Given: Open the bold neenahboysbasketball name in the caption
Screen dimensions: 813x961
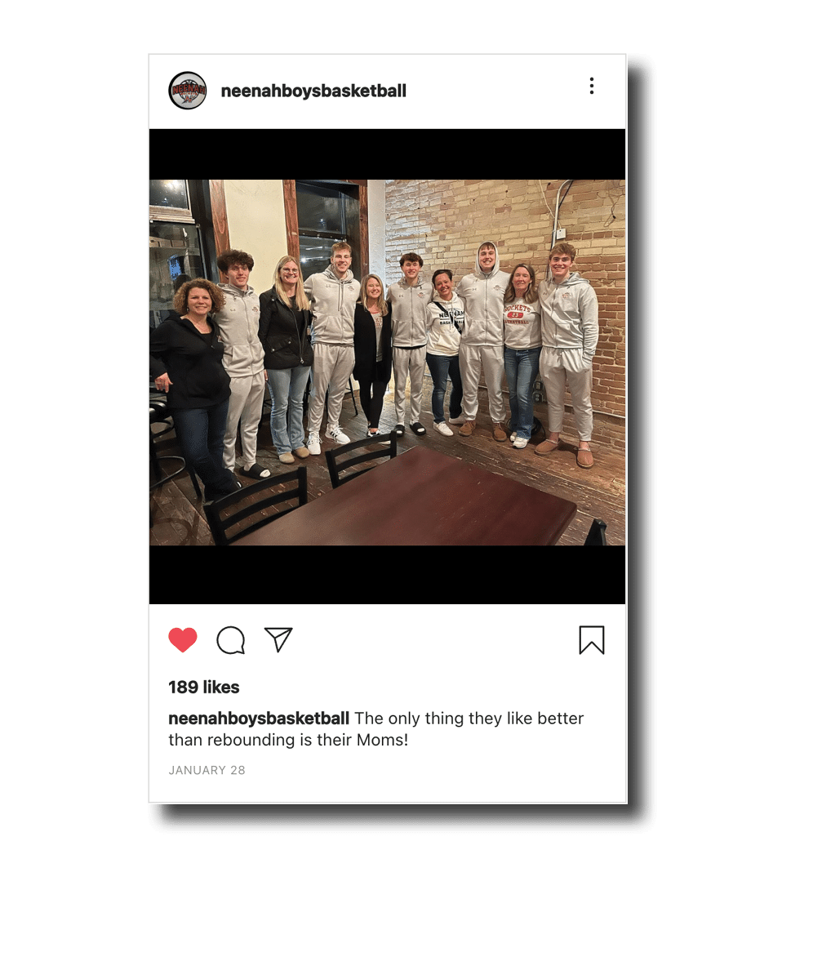Looking at the screenshot, I should point(259,719).
